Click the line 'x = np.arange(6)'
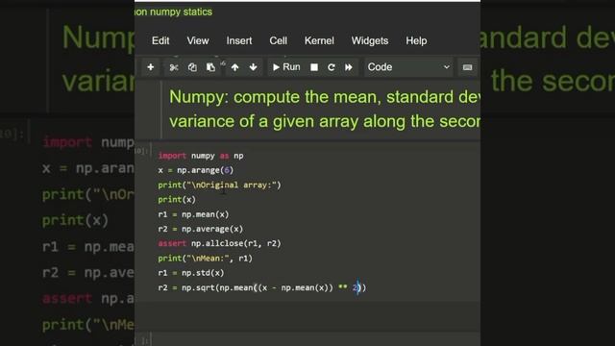 [196, 170]
